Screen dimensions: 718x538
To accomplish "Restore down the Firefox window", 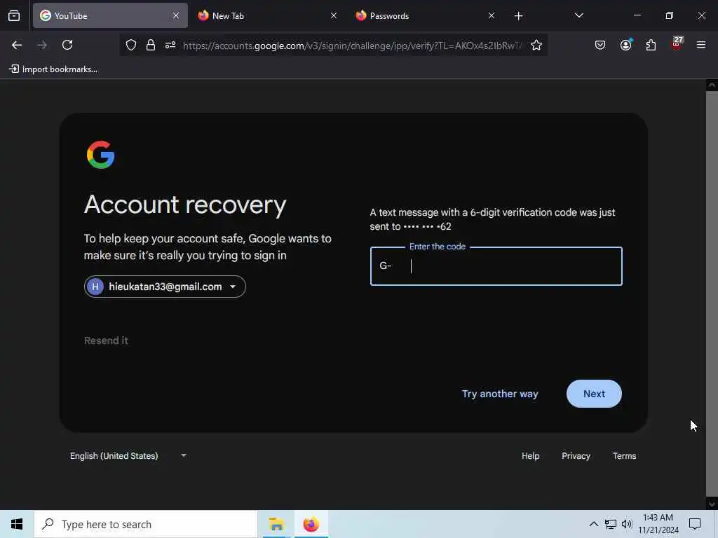I will [x=669, y=15].
